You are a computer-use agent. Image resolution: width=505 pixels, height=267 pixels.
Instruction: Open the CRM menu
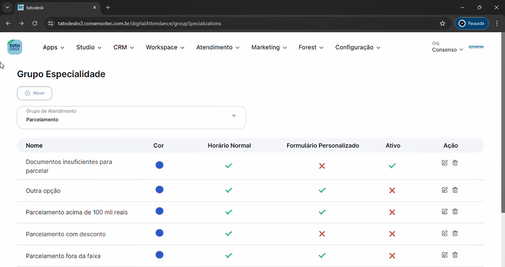124,47
